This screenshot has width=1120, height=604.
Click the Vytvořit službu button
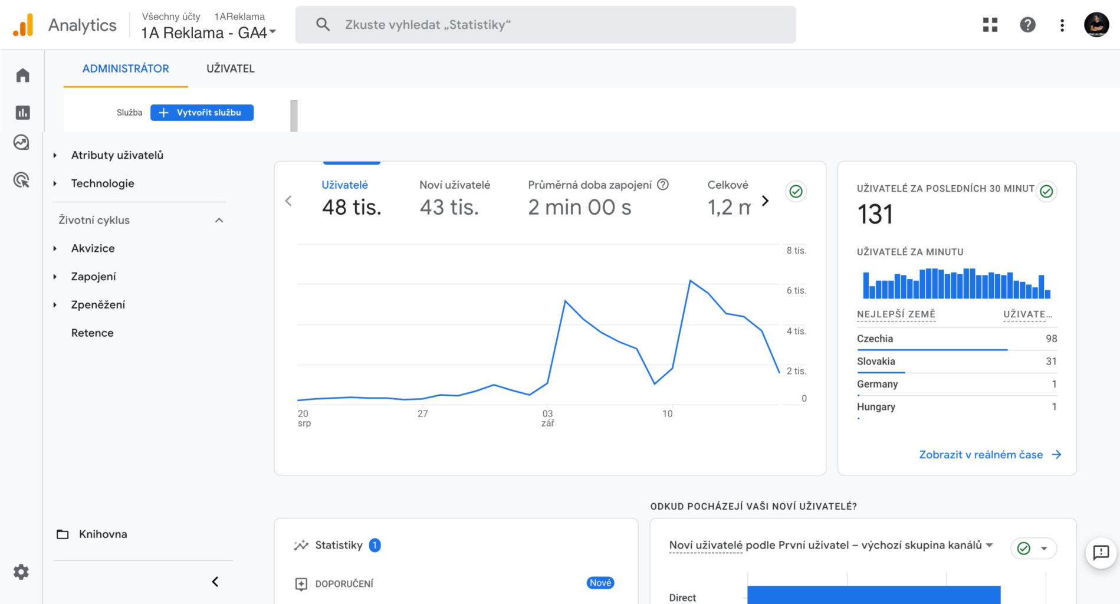pyautogui.click(x=202, y=113)
